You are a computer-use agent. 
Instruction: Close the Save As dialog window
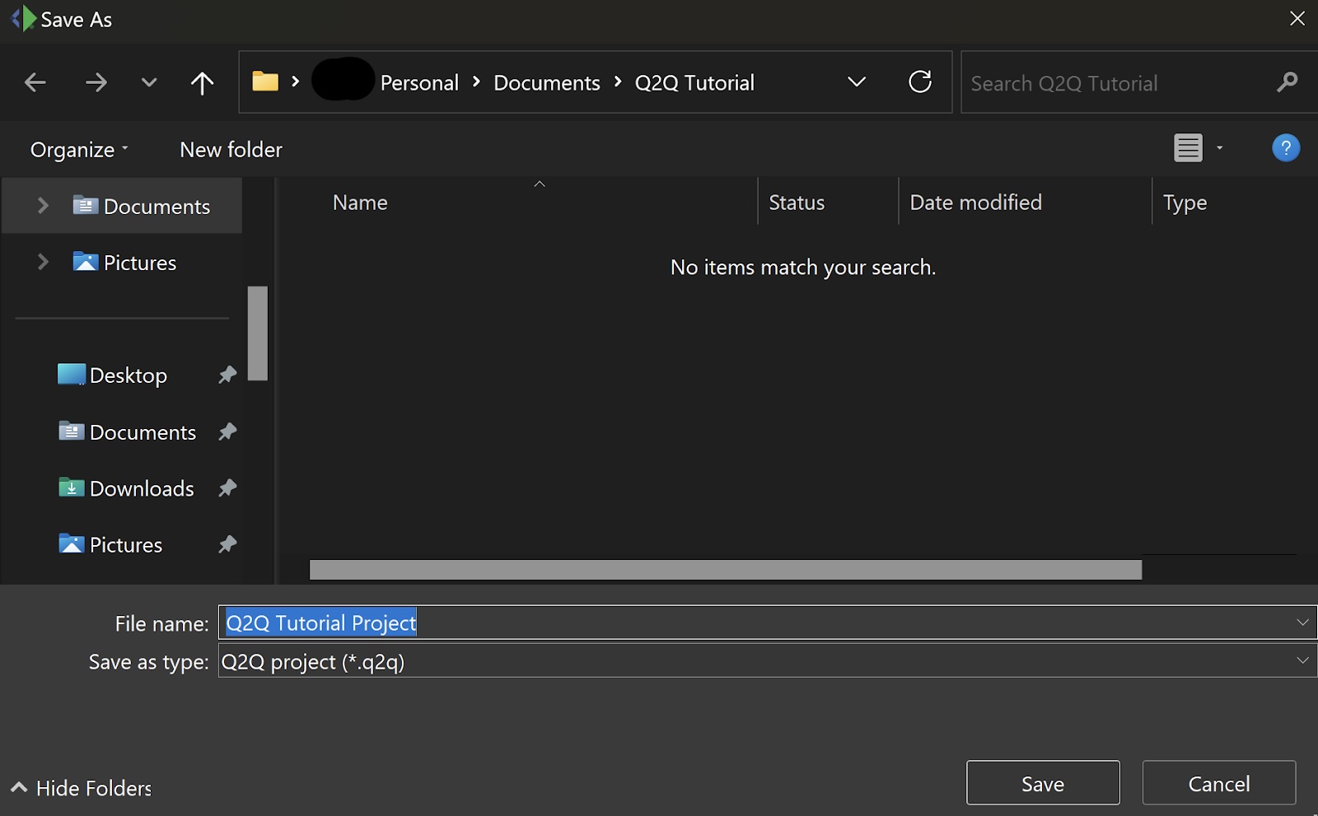[1297, 19]
